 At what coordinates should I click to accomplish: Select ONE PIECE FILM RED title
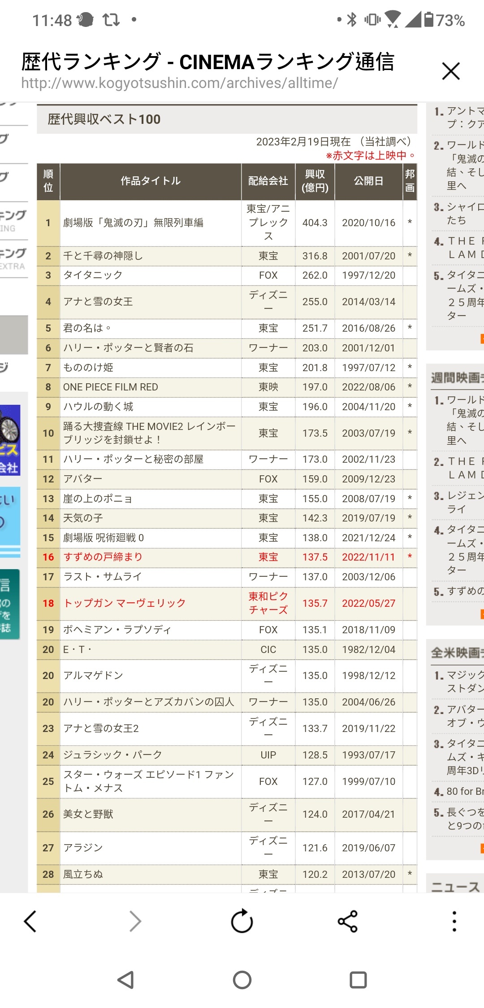point(110,387)
